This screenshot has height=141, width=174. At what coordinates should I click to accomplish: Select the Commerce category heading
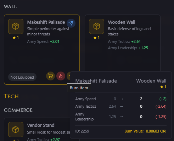tap(18, 110)
